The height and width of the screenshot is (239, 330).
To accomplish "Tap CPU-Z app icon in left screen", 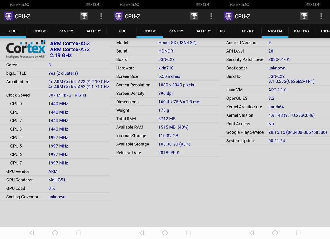I will coord(9,16).
